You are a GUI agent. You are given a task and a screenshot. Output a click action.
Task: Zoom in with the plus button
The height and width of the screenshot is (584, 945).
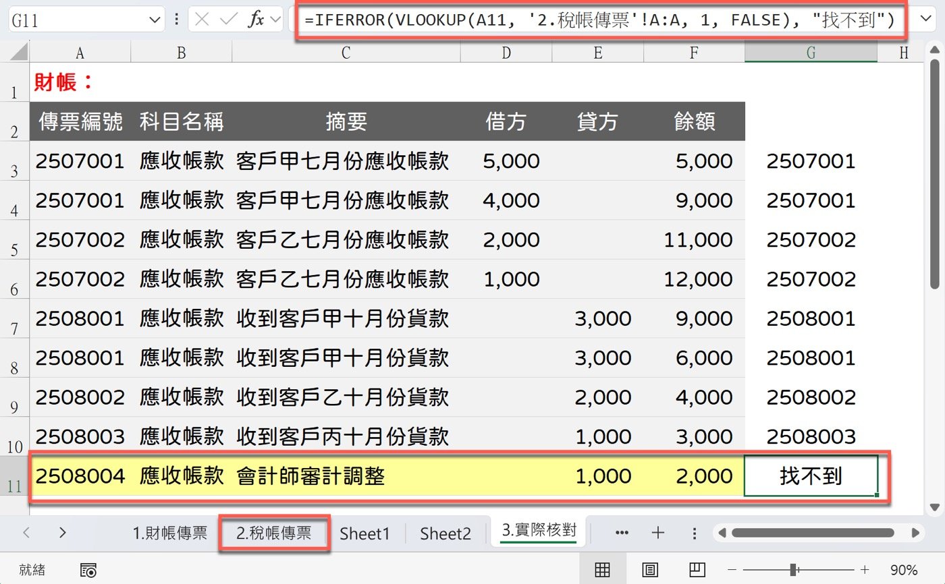(865, 570)
